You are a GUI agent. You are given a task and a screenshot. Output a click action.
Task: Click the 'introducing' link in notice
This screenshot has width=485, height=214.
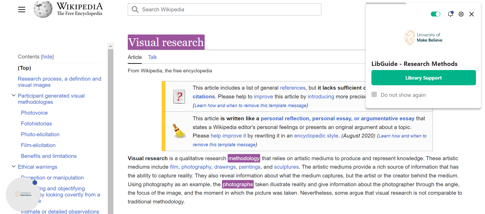(321, 97)
